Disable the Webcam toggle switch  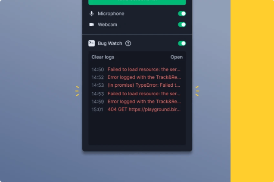[x=182, y=24]
